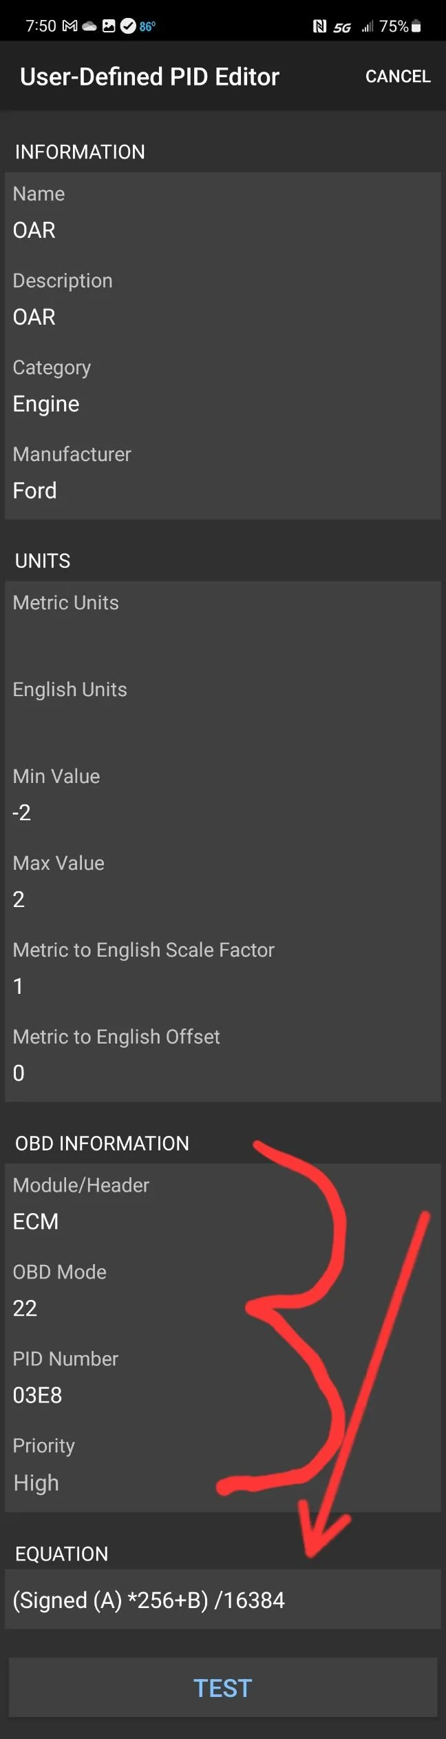Tap the Gmail notification icon

70,26
